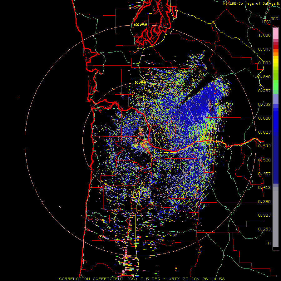
Task: Select the 0.627 colorbar value label
Action: (264, 132)
